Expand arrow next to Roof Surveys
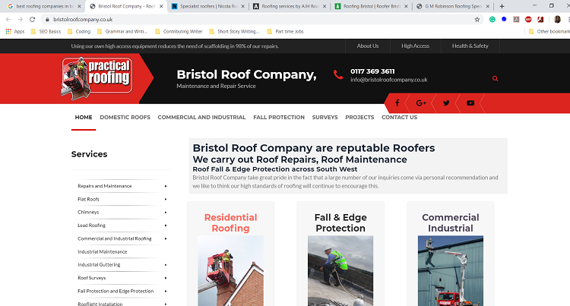The width and height of the screenshot is (570, 306). pos(166,278)
